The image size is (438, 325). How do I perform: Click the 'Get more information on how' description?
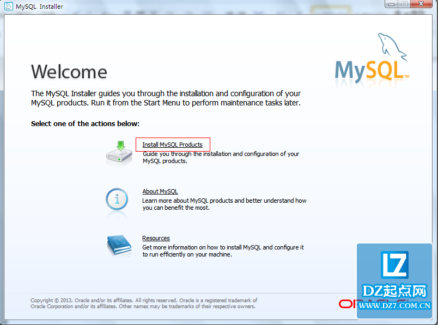(223, 251)
